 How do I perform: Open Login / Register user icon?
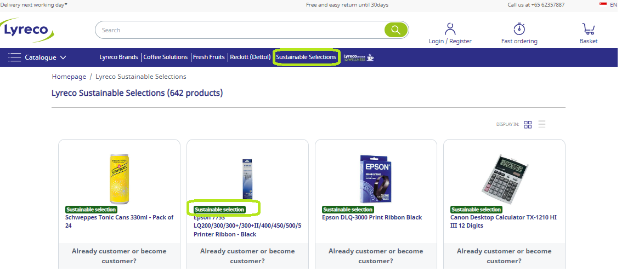450,29
